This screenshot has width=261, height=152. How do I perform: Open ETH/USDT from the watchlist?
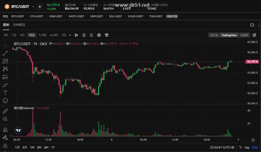(x=37, y=16)
